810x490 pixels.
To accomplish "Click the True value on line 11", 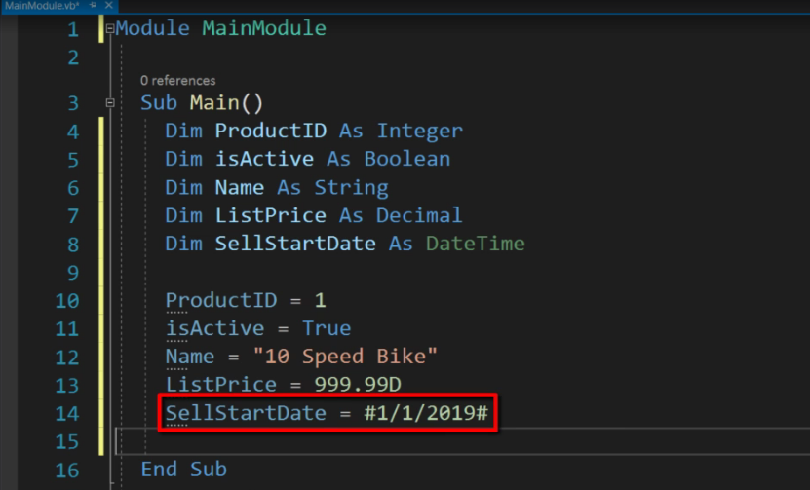I will [327, 328].
